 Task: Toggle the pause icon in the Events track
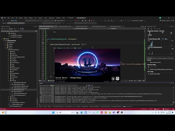click(x=148, y=37)
